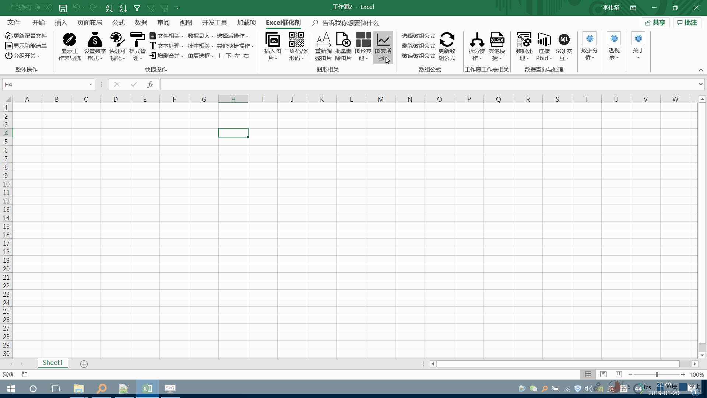Toggle the 自动保存 switch
The height and width of the screenshot is (398, 707).
pyautogui.click(x=43, y=7)
